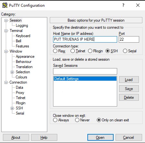This screenshot has width=145, height=143.
Task: Collapse the Session tree node
Action: click(x=6, y=20)
